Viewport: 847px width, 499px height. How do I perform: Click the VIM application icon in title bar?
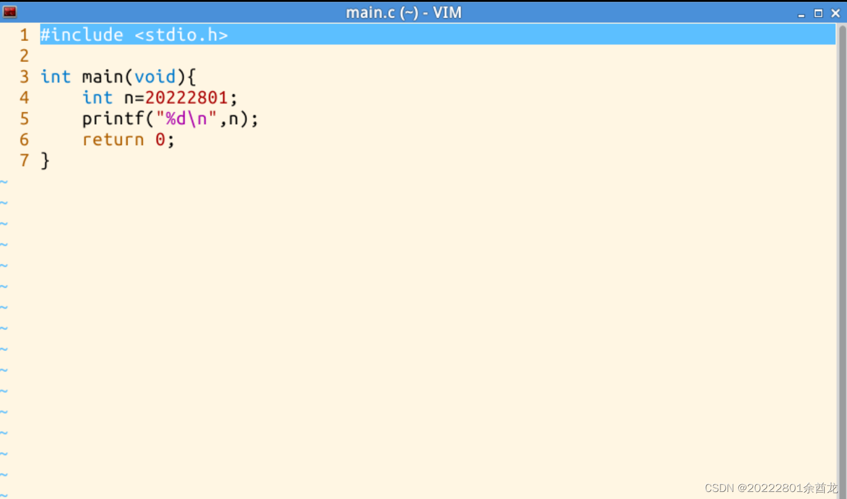point(10,12)
